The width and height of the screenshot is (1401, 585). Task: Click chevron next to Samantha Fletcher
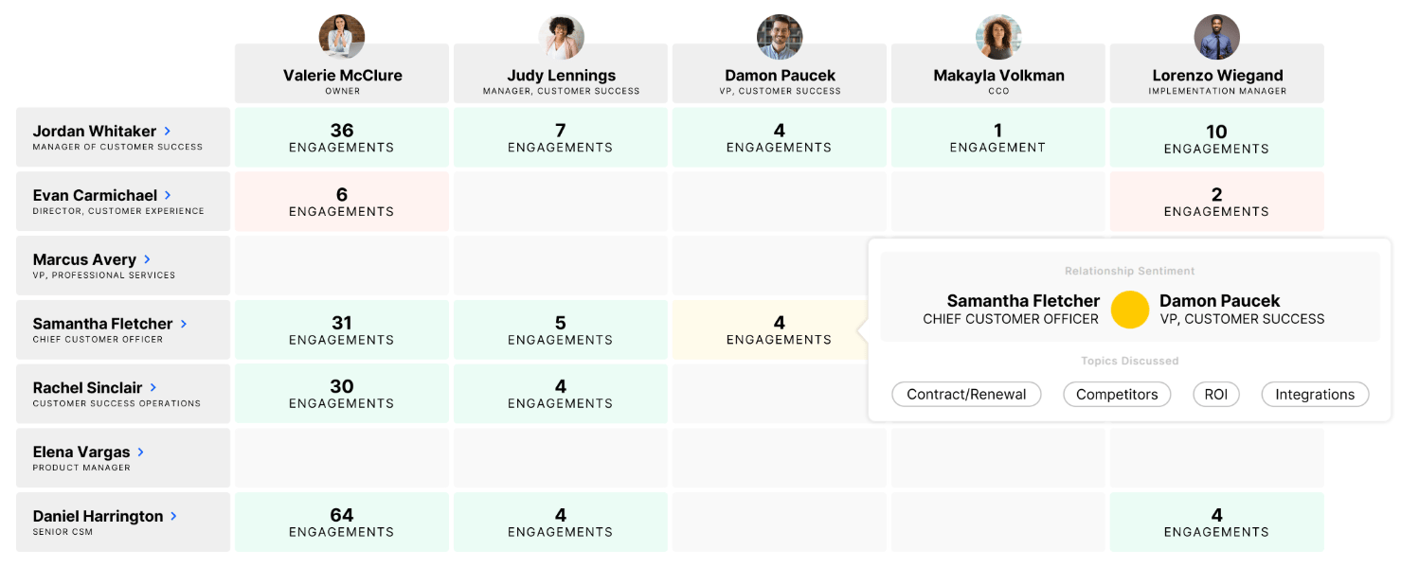[x=184, y=324]
